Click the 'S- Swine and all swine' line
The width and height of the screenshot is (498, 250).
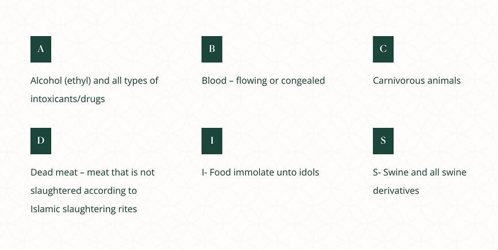pos(419,172)
